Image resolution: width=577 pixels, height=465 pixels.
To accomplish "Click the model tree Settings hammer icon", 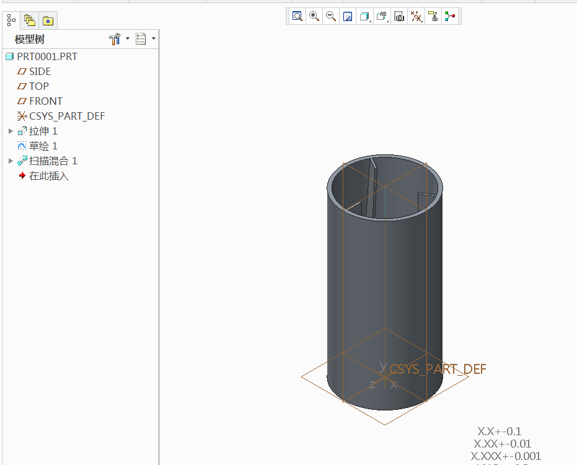I will [115, 38].
